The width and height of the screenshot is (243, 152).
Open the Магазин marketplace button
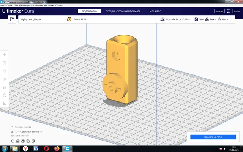219,11
